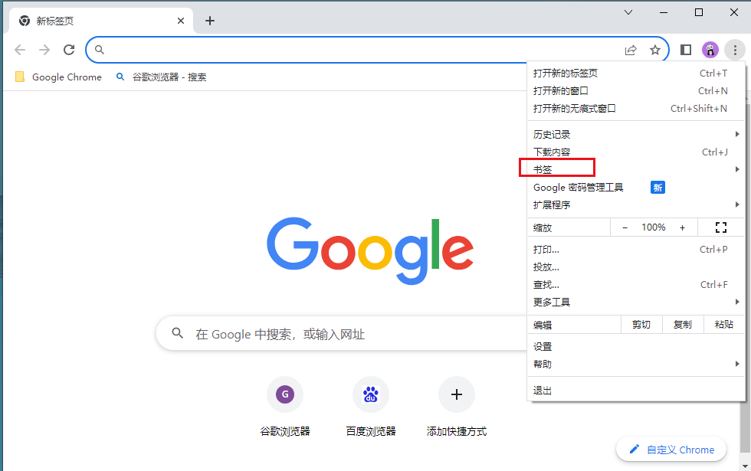751x471 pixels.
Task: Click the Google logo image
Action: point(370,251)
